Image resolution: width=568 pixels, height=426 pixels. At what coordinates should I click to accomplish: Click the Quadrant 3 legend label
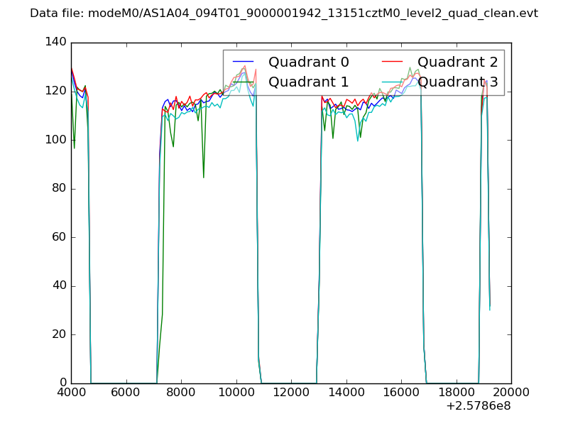(457, 82)
